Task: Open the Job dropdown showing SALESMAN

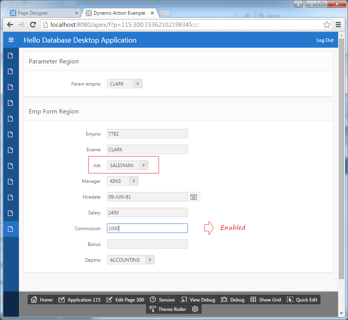Action: [127, 165]
